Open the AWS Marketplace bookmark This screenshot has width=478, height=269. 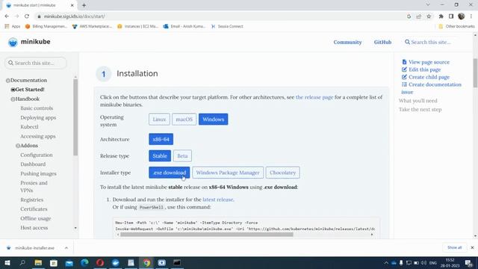point(92,26)
